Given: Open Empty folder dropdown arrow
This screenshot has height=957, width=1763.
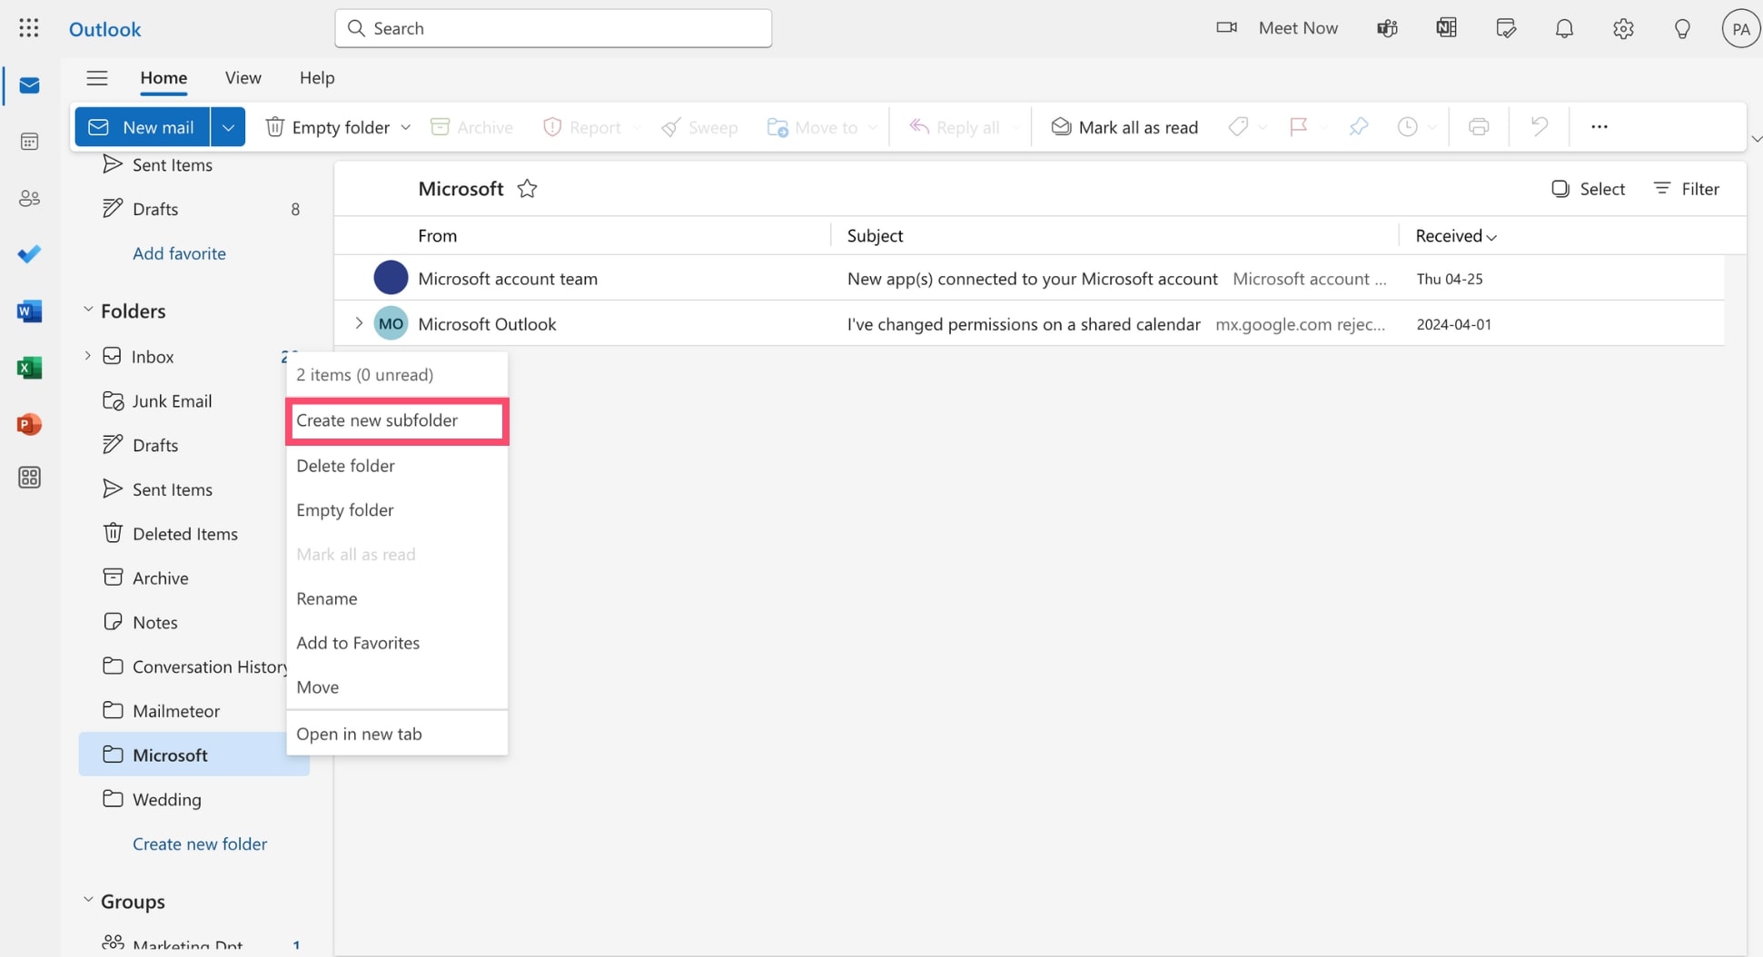Looking at the screenshot, I should click(406, 127).
